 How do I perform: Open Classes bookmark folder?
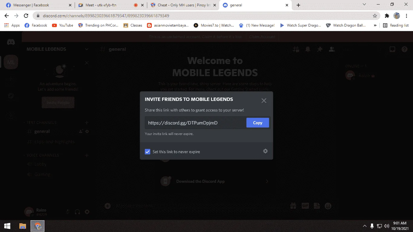133,25
